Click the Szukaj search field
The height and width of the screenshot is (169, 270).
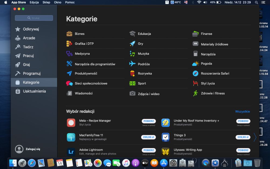[34, 18]
